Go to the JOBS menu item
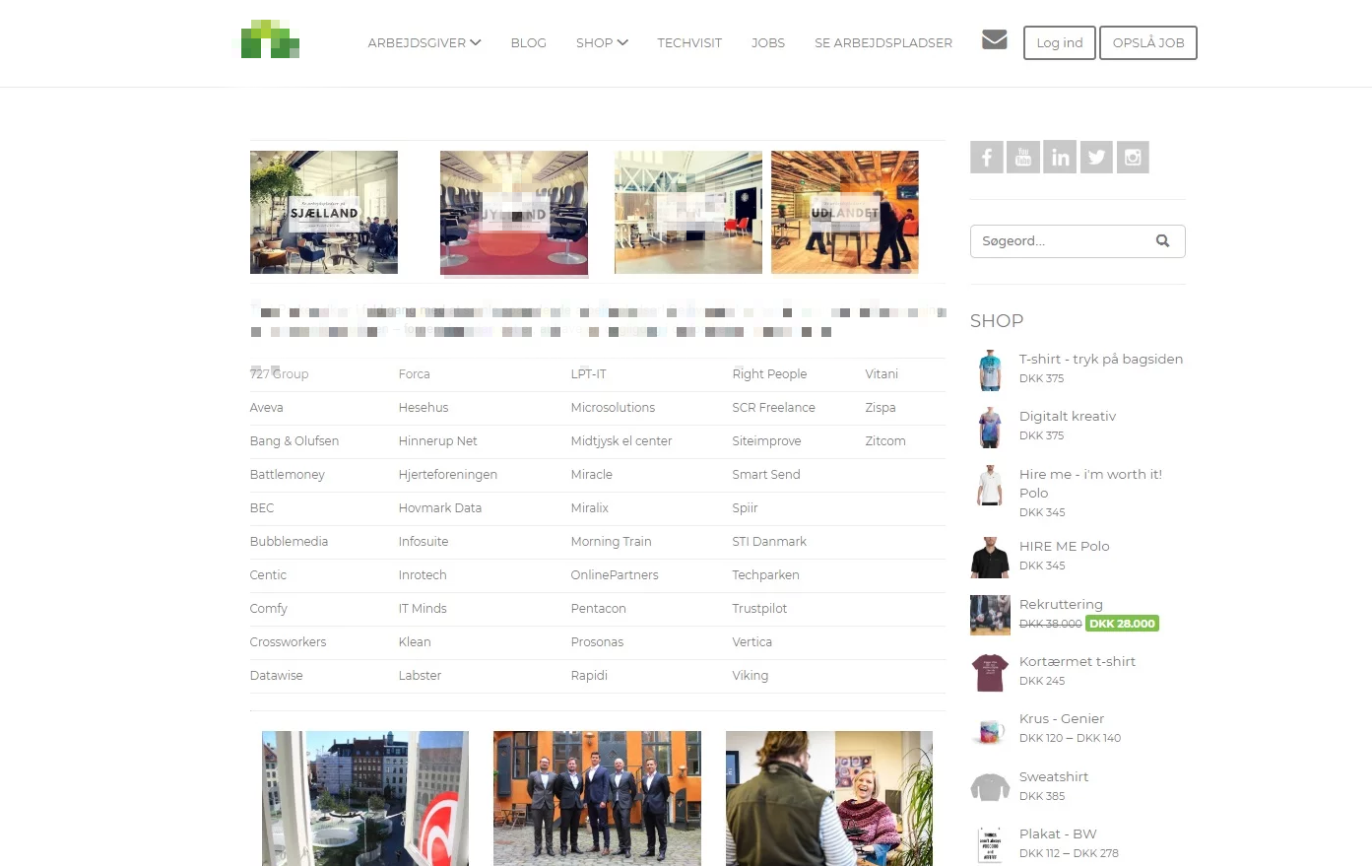1372x866 pixels. coord(768,43)
